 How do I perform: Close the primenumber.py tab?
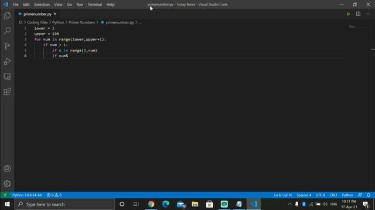pos(55,14)
